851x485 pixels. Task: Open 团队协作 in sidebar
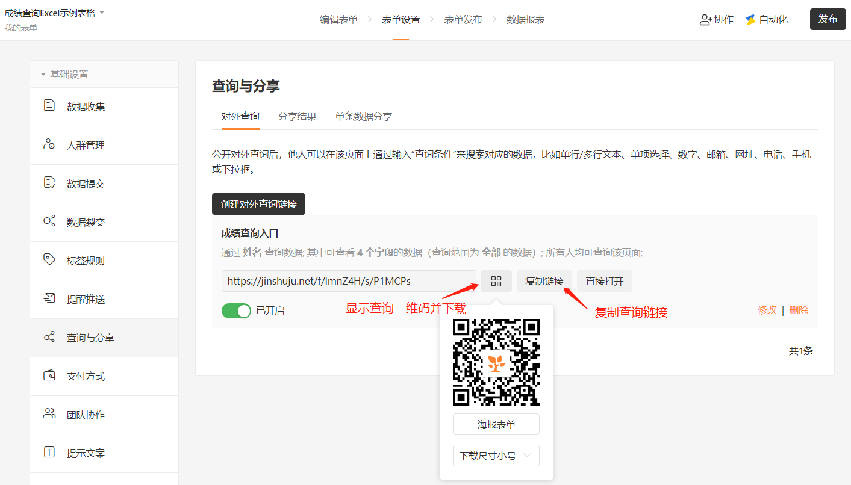click(104, 415)
